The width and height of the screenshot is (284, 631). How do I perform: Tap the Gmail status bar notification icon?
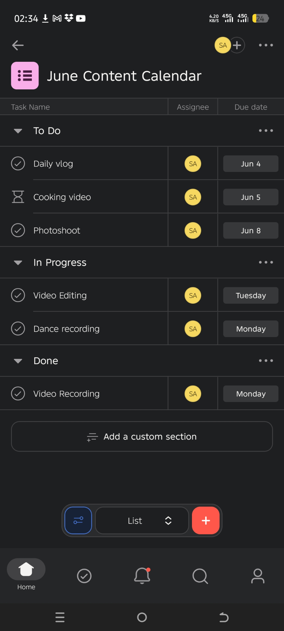click(57, 18)
